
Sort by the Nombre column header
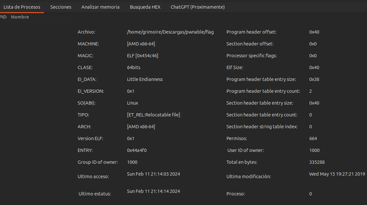[x=20, y=17]
